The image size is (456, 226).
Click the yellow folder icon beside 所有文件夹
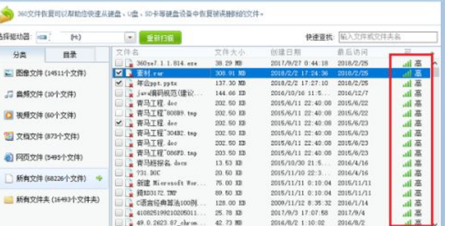(9, 200)
